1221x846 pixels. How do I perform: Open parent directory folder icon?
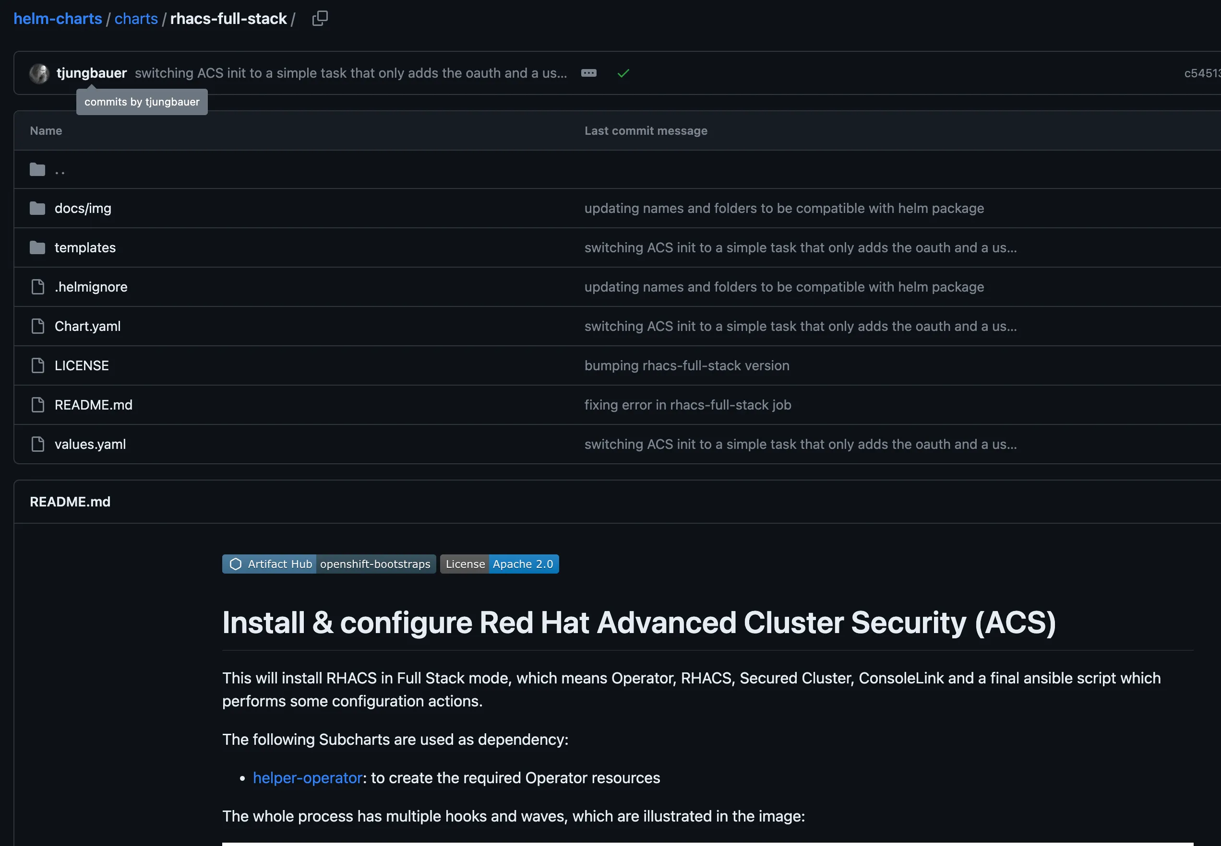coord(37,170)
